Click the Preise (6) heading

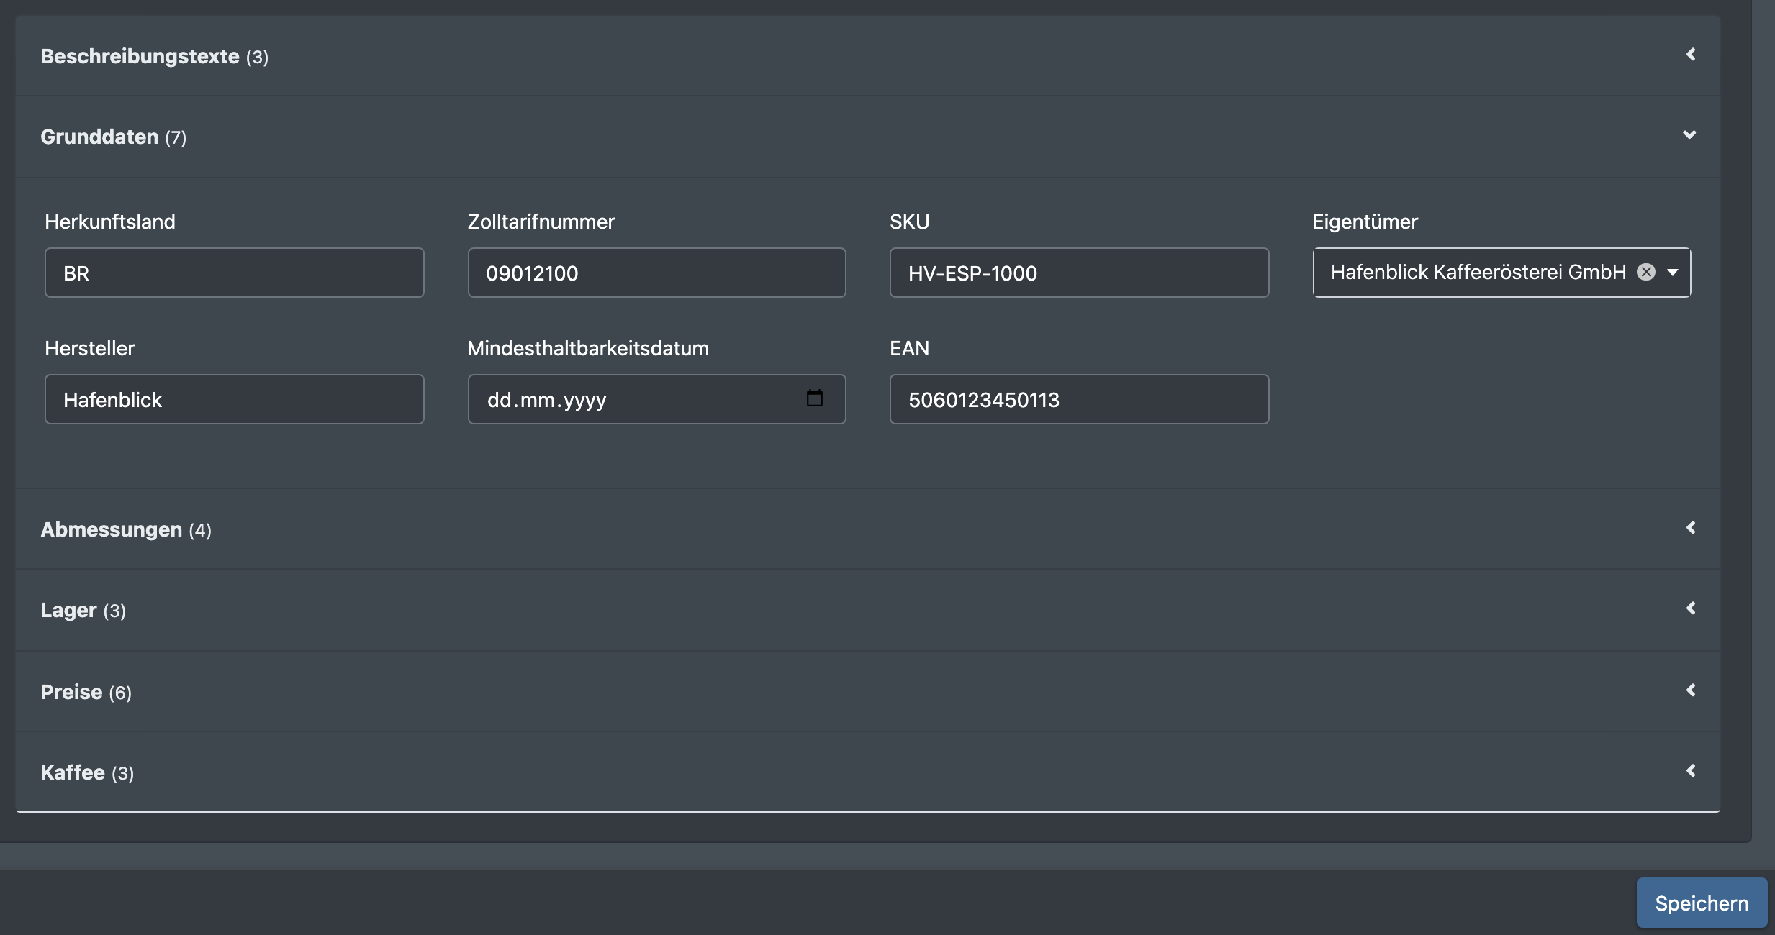click(86, 692)
